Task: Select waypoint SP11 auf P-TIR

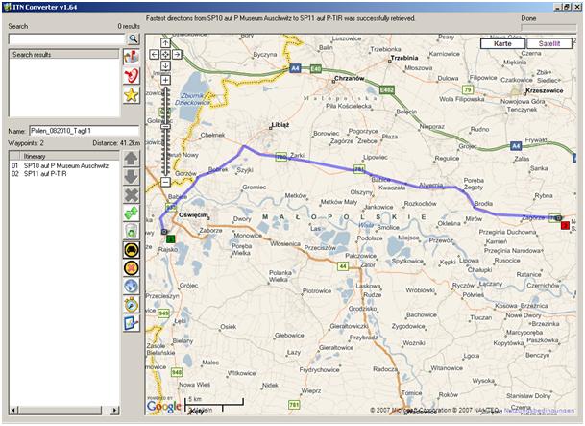Action: point(45,174)
